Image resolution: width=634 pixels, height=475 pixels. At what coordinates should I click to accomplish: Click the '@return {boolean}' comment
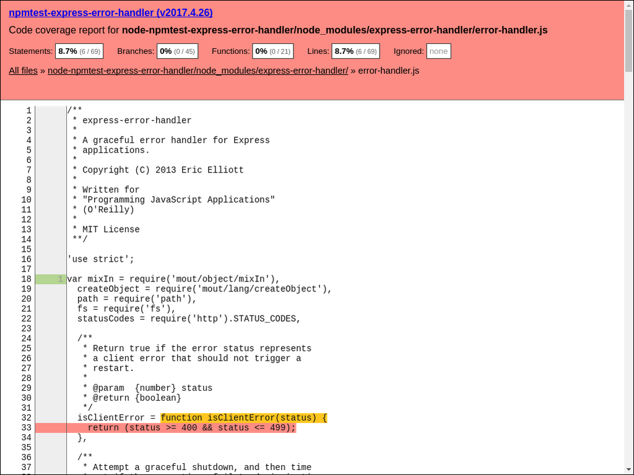tap(137, 398)
